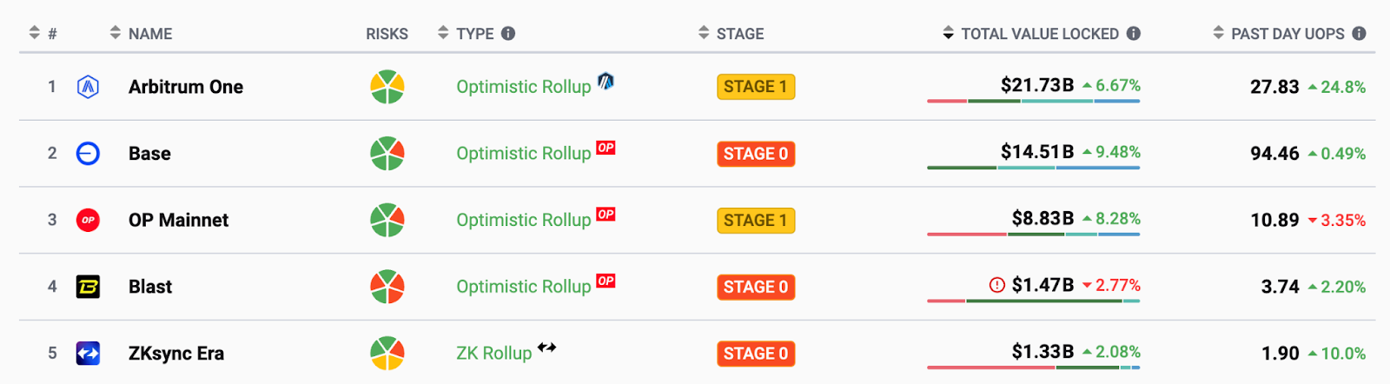Click the ZK Rollup type label
The image size is (1390, 384).
click(x=493, y=354)
